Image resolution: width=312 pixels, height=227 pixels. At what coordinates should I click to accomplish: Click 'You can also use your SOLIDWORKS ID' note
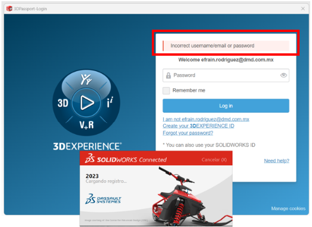click(x=209, y=145)
